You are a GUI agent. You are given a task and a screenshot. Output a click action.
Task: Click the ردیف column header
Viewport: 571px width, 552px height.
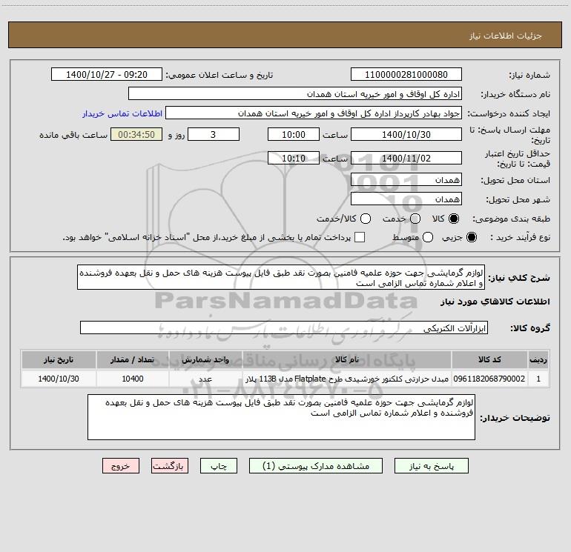point(538,359)
